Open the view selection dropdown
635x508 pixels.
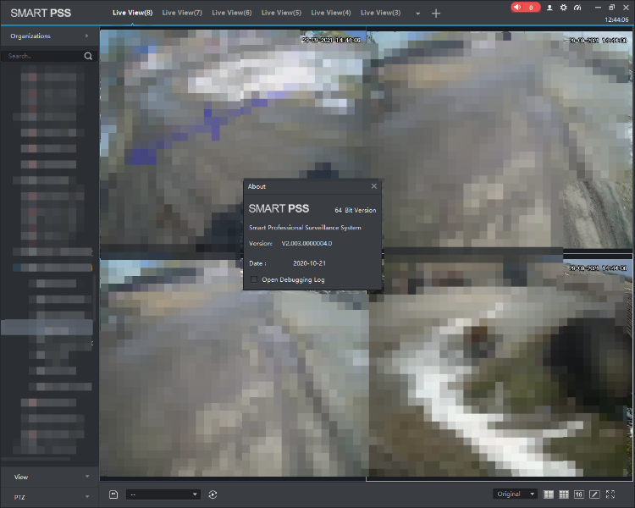(x=163, y=494)
